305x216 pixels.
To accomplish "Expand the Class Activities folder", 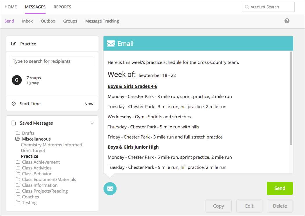I will point(37,168).
